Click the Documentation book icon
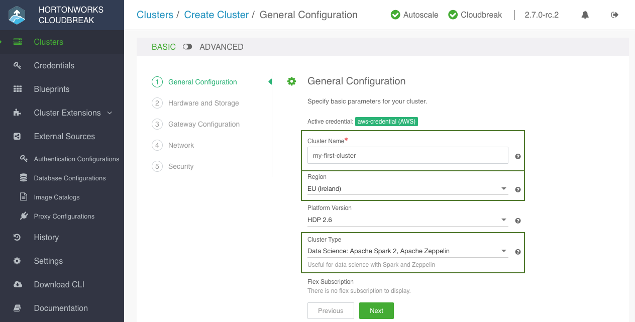Viewport: 635px width, 322px height. point(18,308)
